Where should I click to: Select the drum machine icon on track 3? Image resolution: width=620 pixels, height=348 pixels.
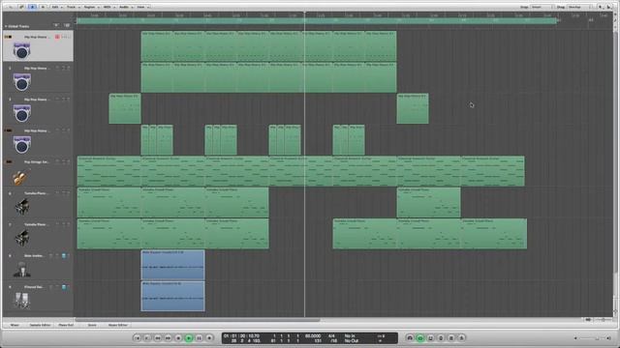(x=21, y=113)
